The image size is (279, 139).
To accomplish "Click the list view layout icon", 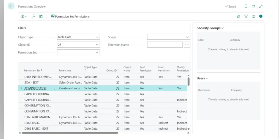I will [253, 16].
